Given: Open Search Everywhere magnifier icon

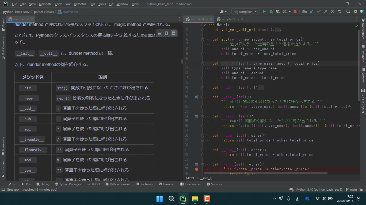Looking at the screenshot, I should pos(348,11).
